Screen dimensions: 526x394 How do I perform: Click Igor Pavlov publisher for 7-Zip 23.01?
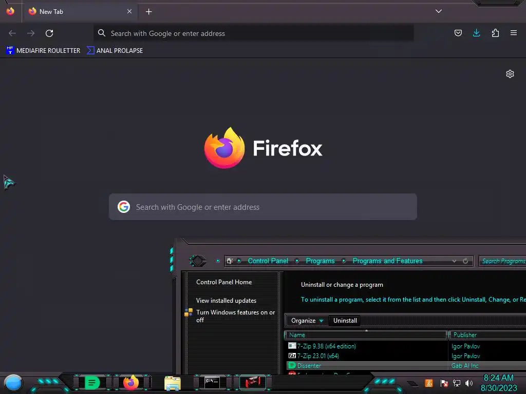(x=465, y=356)
